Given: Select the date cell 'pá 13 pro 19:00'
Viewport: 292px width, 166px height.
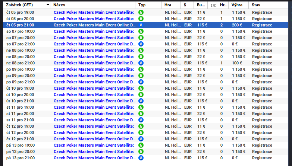Looking at the screenshot, I should 21,145.
